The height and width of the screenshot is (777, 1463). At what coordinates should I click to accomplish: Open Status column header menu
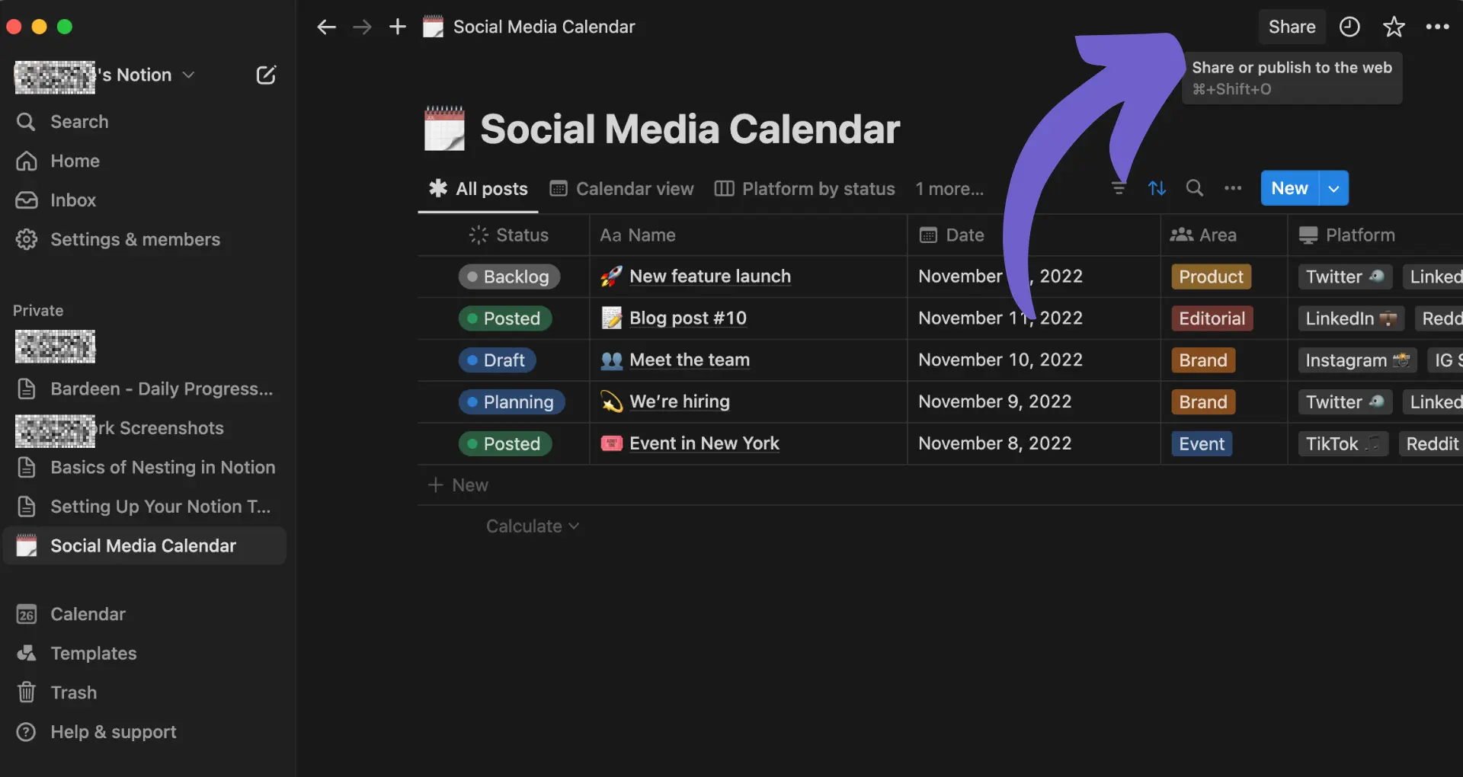click(509, 235)
